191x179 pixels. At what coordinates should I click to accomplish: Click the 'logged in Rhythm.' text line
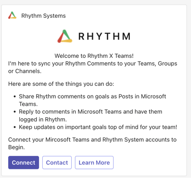[x=43, y=119]
